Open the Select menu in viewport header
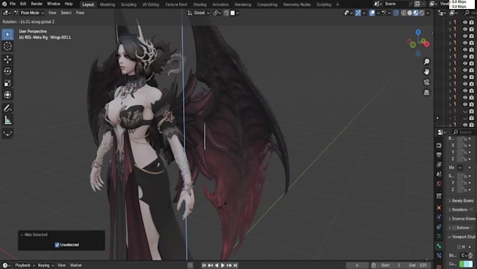This screenshot has height=269, width=477. (66, 13)
